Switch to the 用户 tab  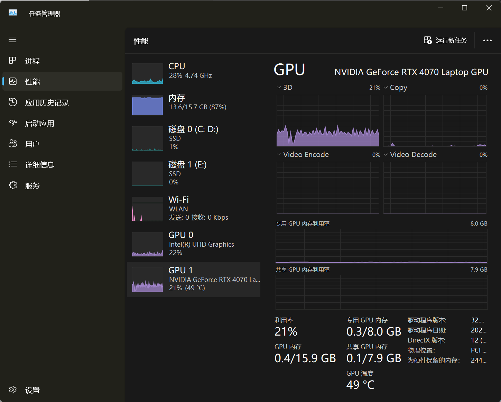[x=62, y=144]
